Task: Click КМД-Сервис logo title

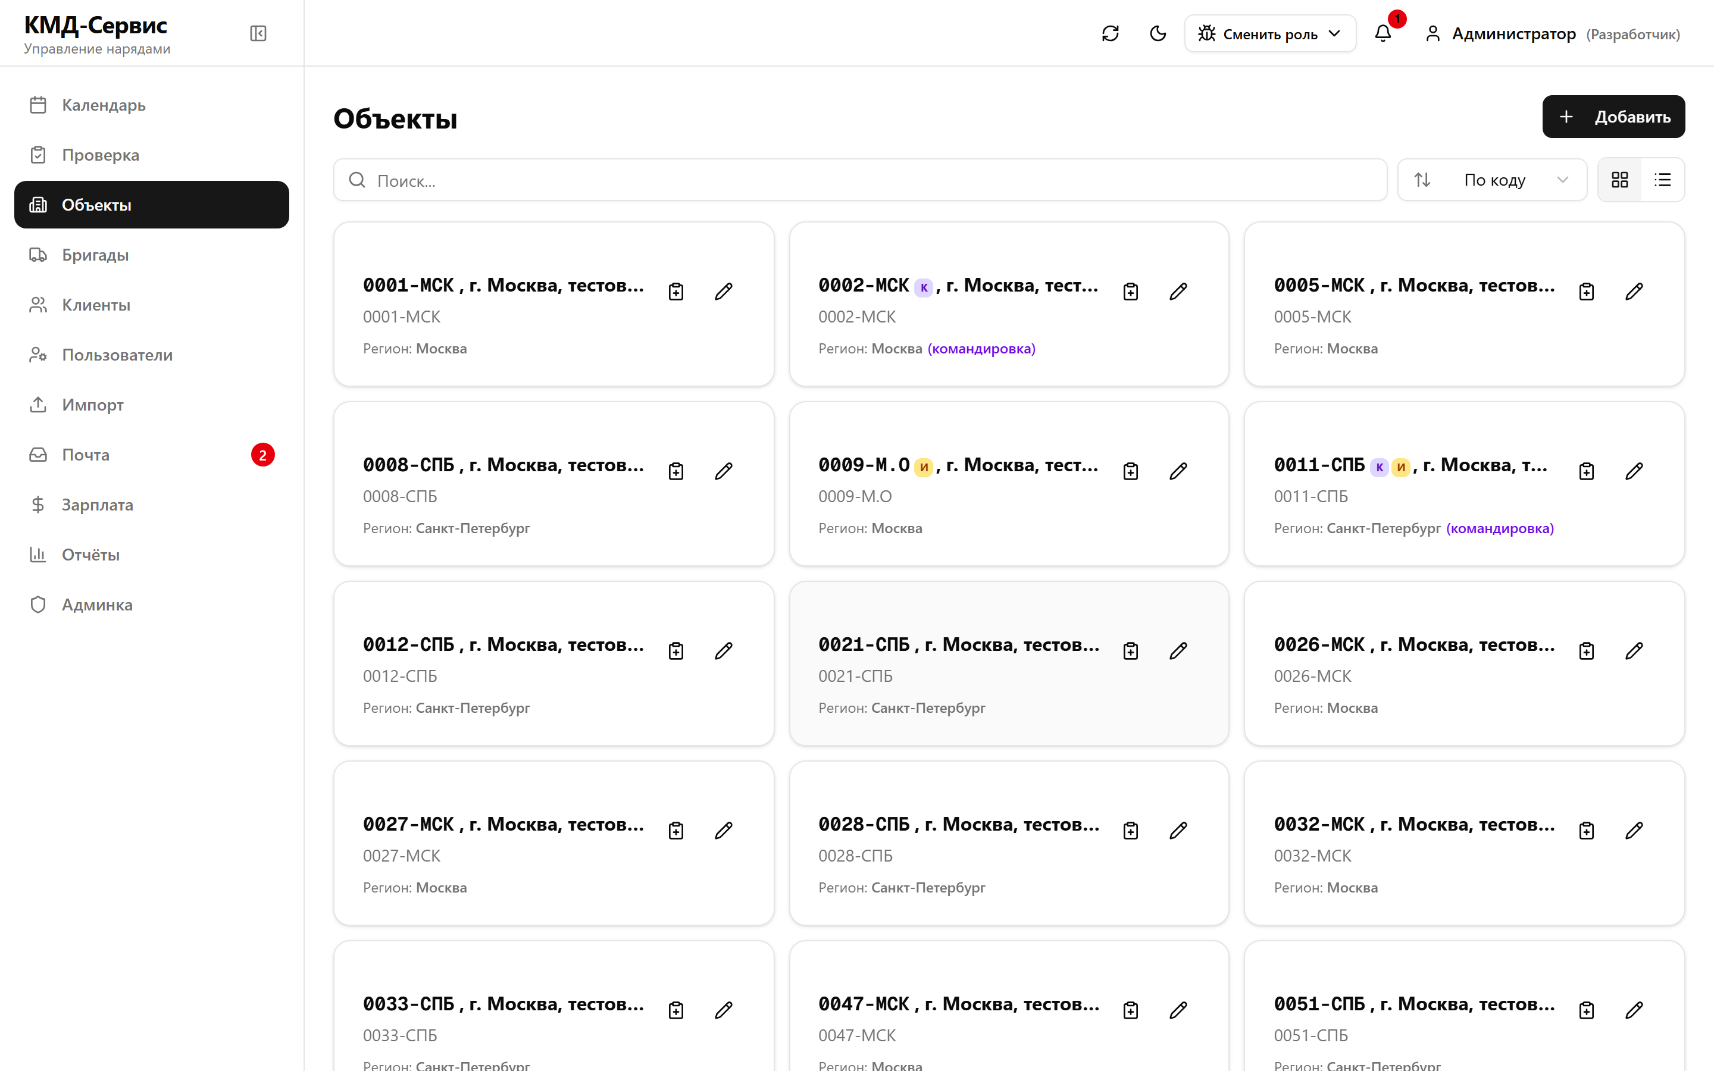Action: click(96, 26)
